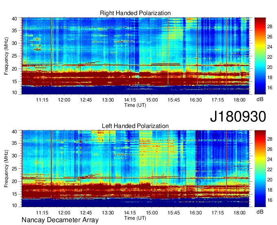Click the 15:00 tick on the top time axis
This screenshot has width=277, height=225.
click(152, 100)
